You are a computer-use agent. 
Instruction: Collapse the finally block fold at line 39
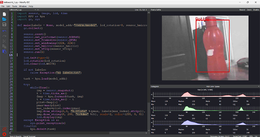point(15,126)
